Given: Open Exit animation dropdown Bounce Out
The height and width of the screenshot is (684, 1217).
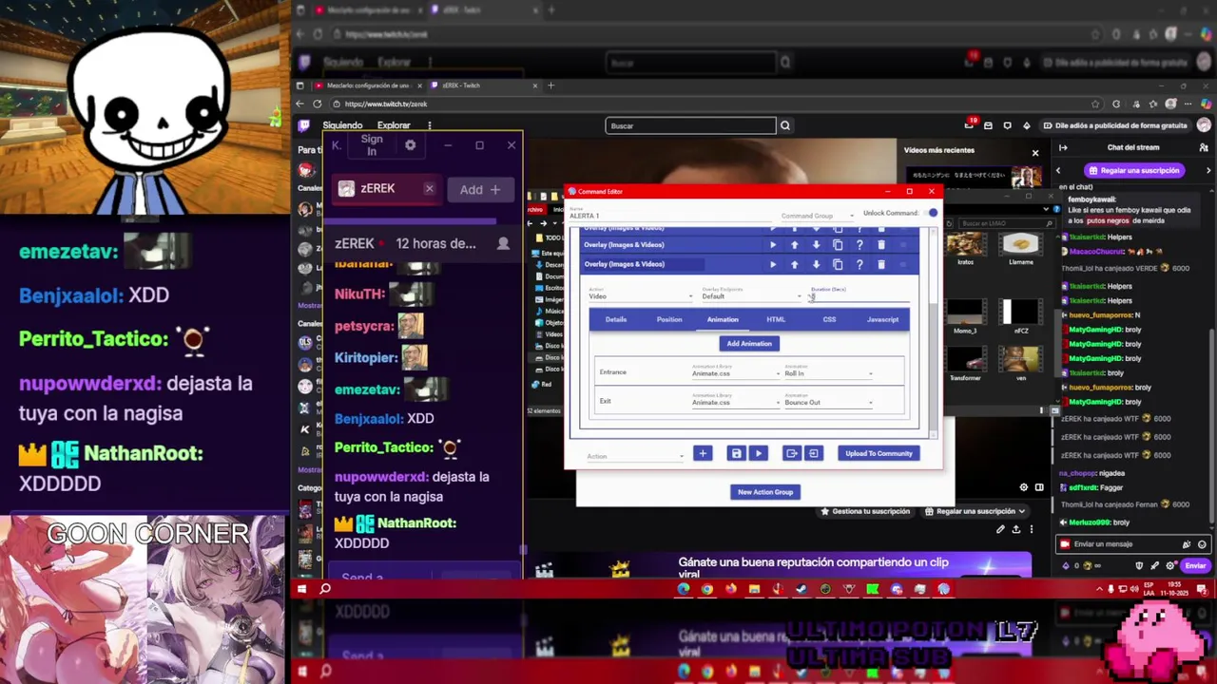Looking at the screenshot, I should (828, 401).
